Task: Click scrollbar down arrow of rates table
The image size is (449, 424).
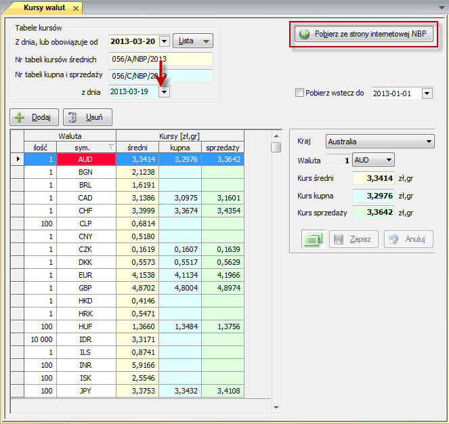Action: pos(276,407)
